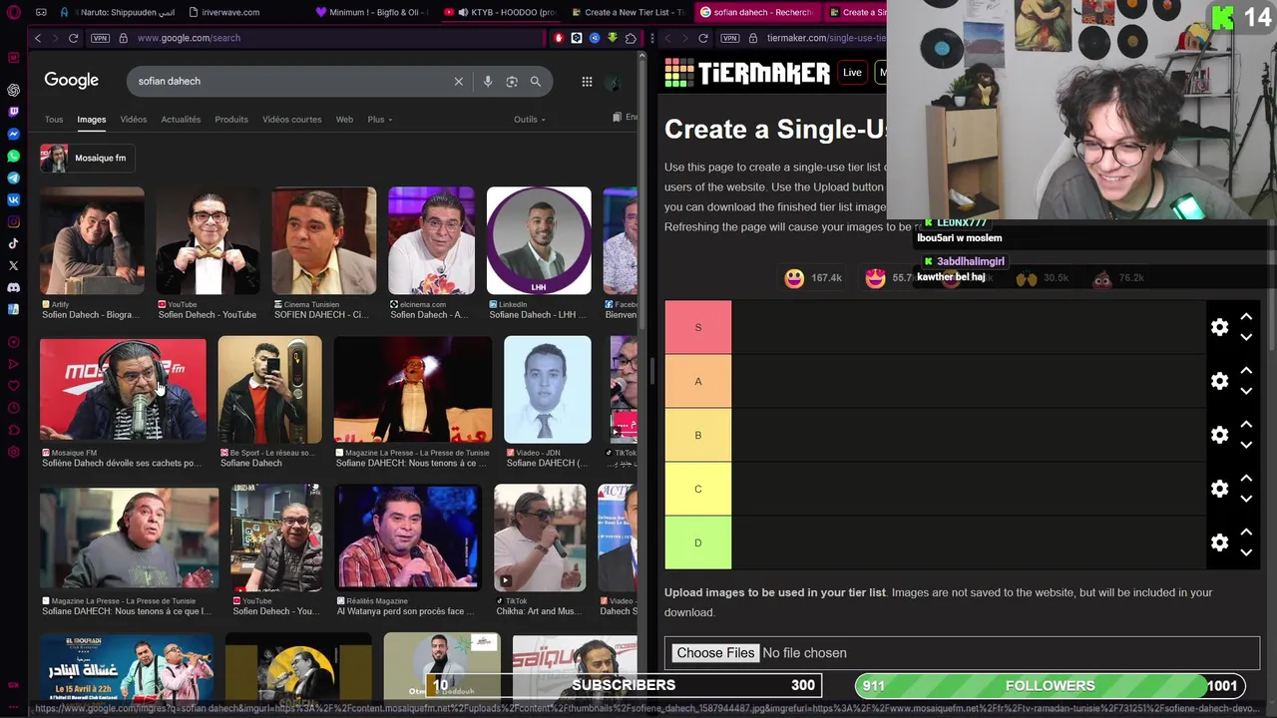Screen dimensions: 1277x718
Task: Expand the Plus search filter dropdown
Action: (x=379, y=120)
